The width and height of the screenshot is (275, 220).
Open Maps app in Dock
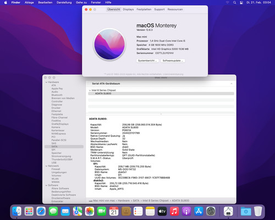point(78,211)
